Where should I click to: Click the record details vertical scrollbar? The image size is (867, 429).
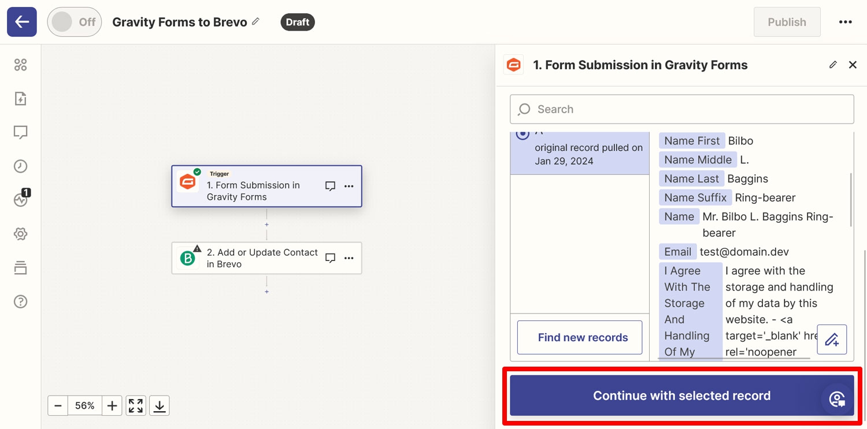[851, 199]
